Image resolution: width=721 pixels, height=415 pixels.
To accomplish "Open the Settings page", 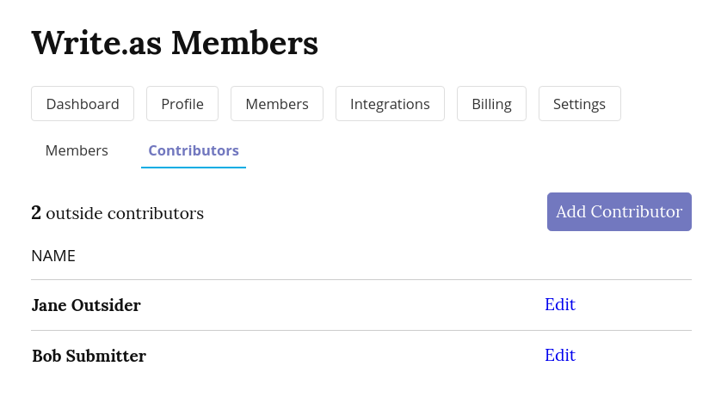I will (579, 104).
